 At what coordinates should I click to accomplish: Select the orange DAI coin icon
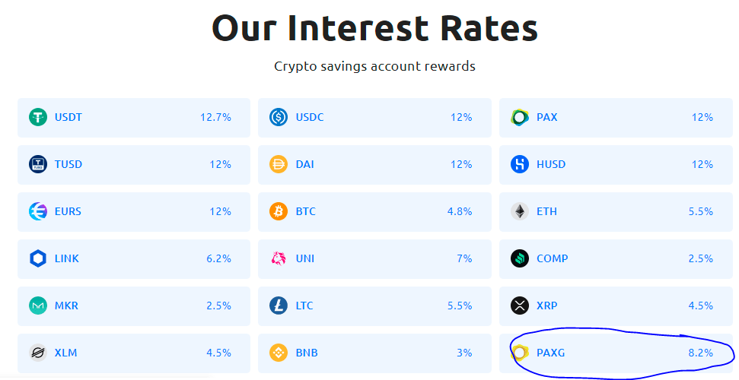tap(279, 164)
